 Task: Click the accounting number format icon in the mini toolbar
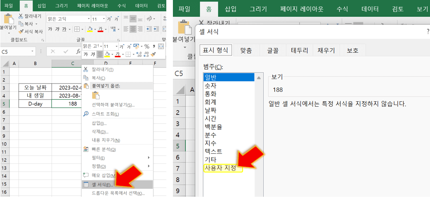(x=136, y=46)
